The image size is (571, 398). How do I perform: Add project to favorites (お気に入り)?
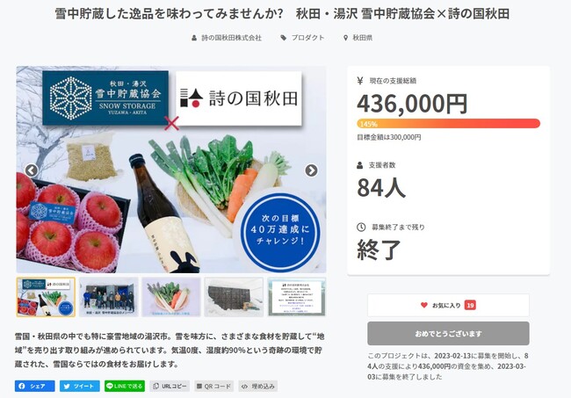(x=448, y=305)
